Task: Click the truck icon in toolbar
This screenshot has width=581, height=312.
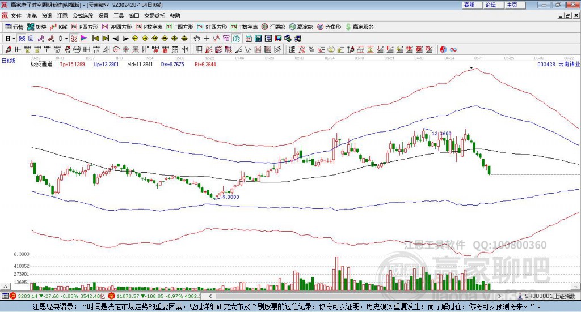Action: [297, 39]
